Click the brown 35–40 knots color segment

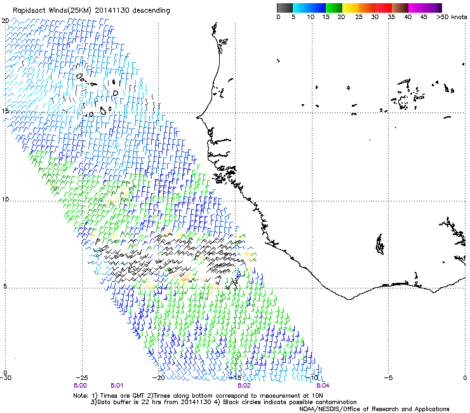400,8
